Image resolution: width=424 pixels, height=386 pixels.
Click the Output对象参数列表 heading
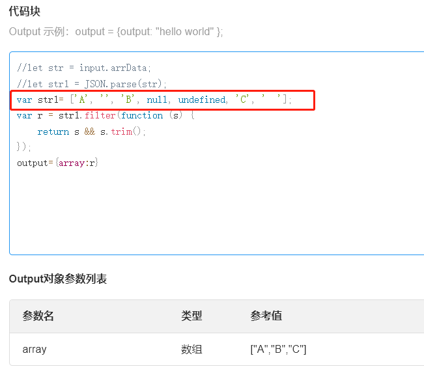58,279
